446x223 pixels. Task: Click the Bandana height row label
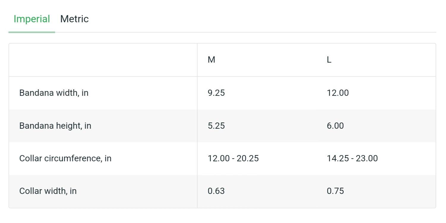point(55,126)
